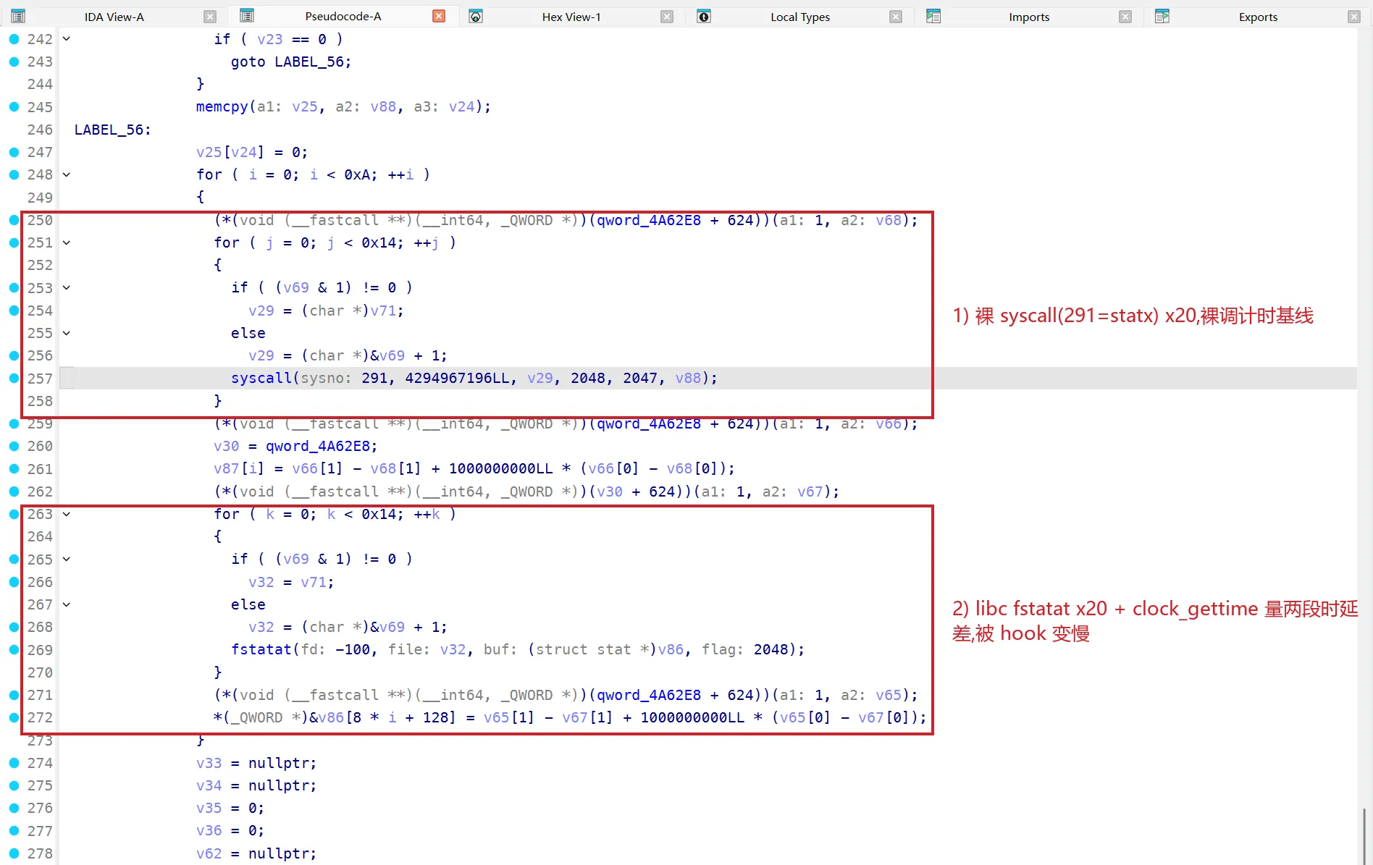1373x865 pixels.
Task: Click the vertical scrollbar thumb
Action: click(1365, 836)
